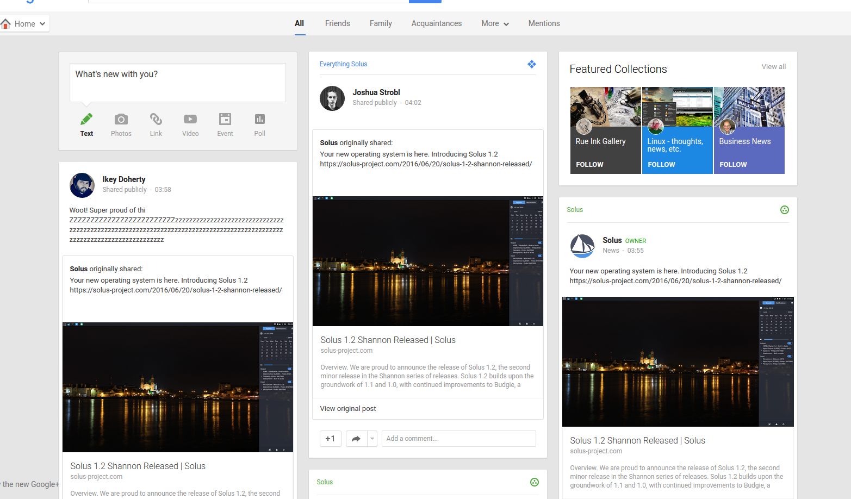Open Solus 1.2 Shannon Released title in Solus news post
This screenshot has width=851, height=499.
[637, 441]
